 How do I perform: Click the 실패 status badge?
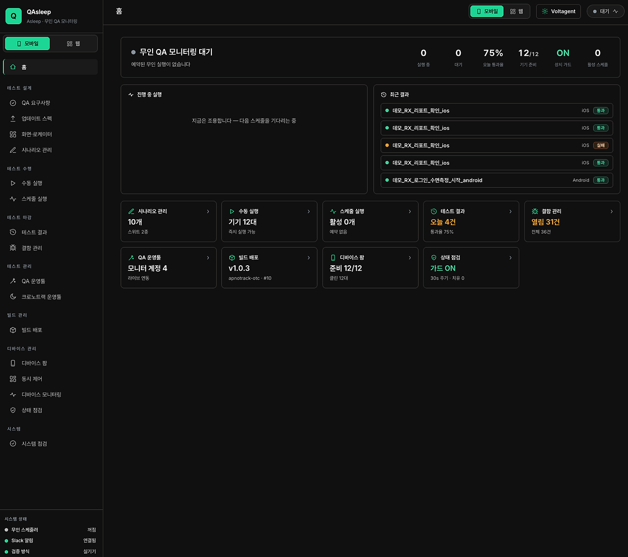coord(601,146)
